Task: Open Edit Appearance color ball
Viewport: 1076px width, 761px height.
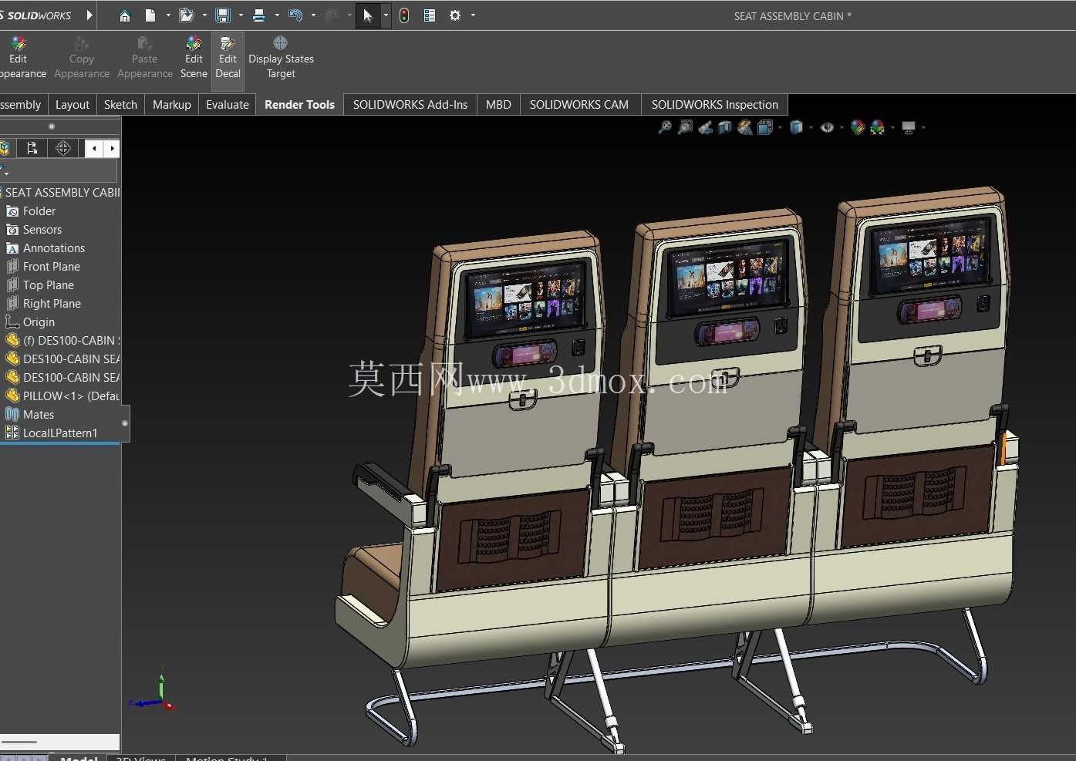Action: pyautogui.click(x=19, y=58)
